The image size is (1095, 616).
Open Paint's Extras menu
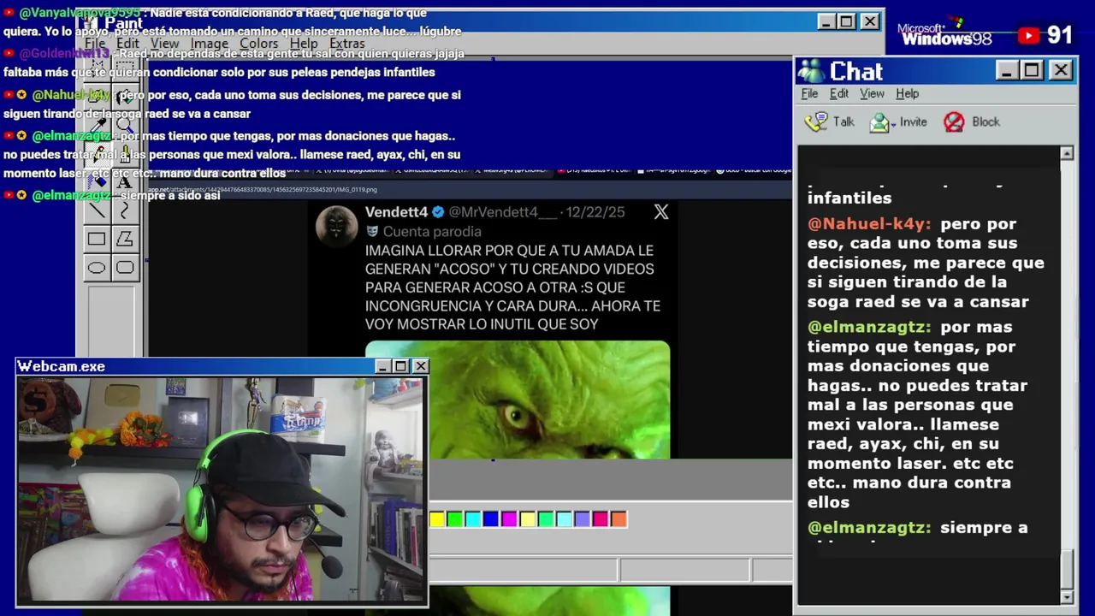pyautogui.click(x=346, y=44)
